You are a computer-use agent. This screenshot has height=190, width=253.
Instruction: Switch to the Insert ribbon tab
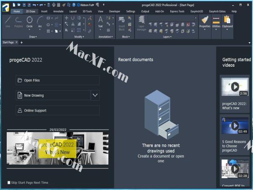(x=44, y=11)
